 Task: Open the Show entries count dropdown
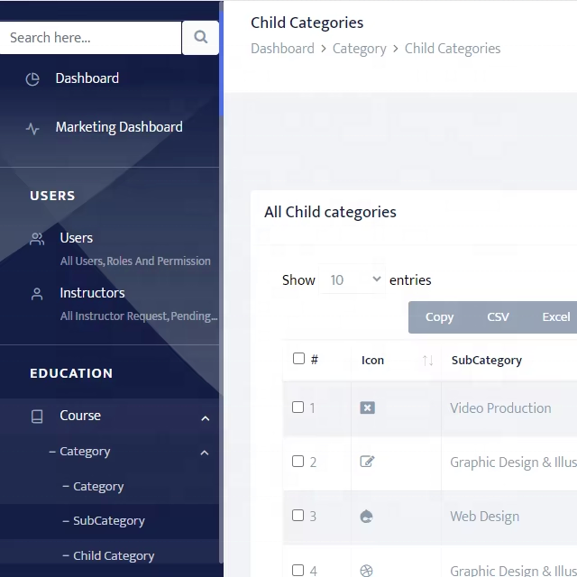[352, 280]
